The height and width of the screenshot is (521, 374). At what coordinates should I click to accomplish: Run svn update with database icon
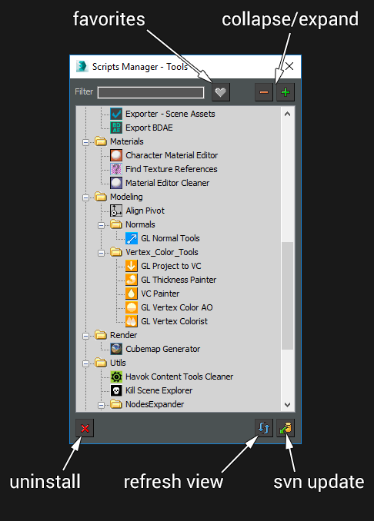pos(286,428)
